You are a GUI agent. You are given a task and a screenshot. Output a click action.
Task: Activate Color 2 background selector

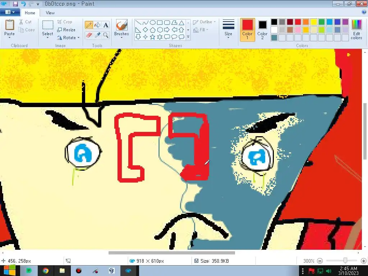click(262, 30)
